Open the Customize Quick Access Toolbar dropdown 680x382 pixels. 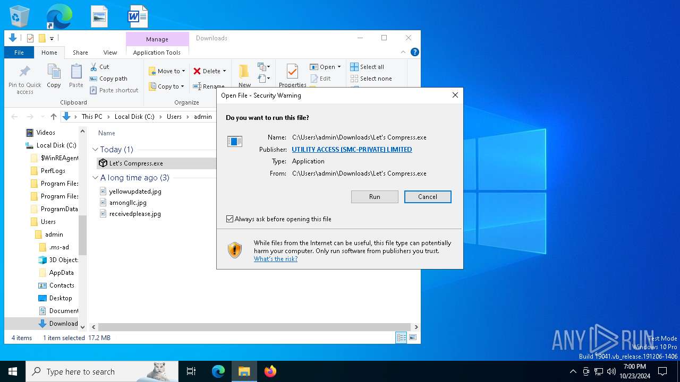pyautogui.click(x=52, y=38)
